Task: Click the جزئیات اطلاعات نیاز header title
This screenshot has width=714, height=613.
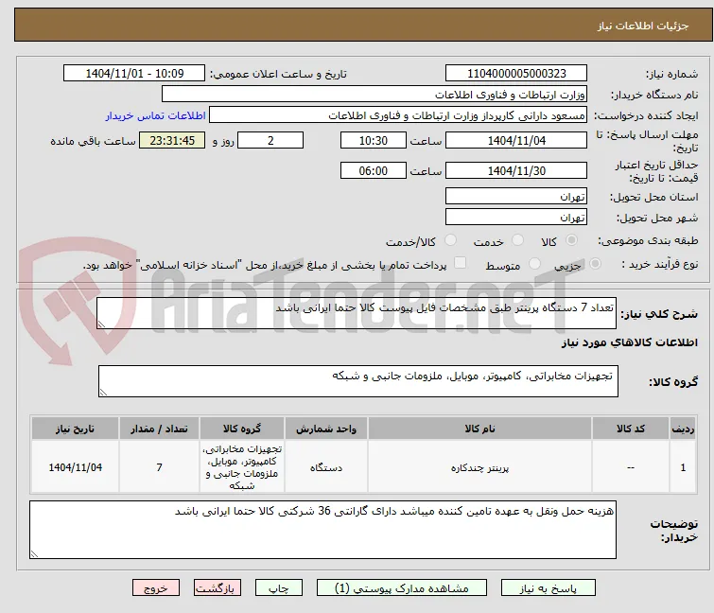Action: [x=642, y=26]
